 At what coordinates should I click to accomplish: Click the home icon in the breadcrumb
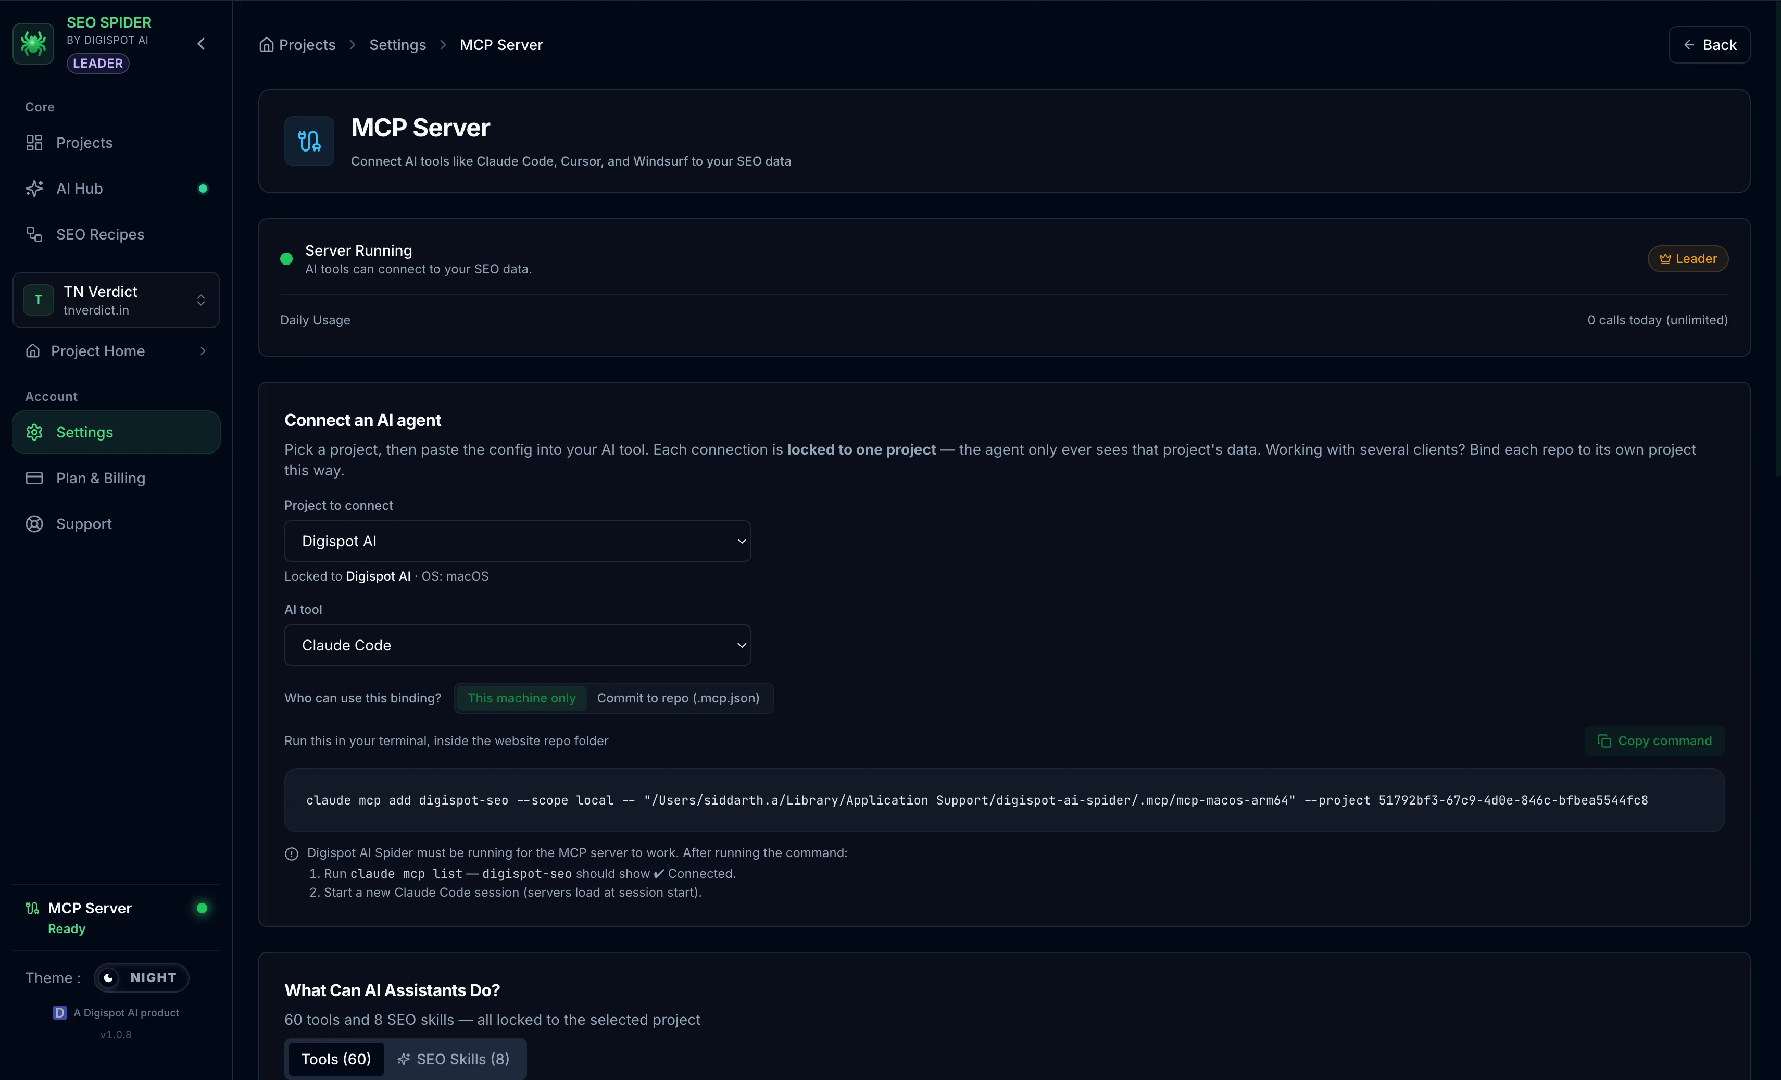(267, 45)
